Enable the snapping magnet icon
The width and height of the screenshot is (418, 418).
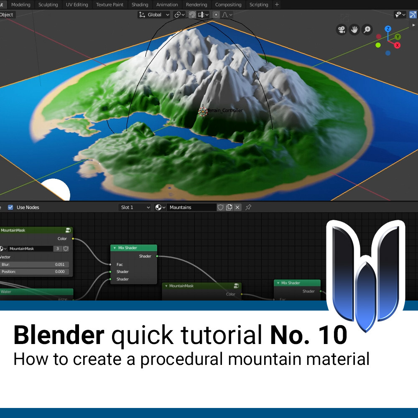[193, 15]
